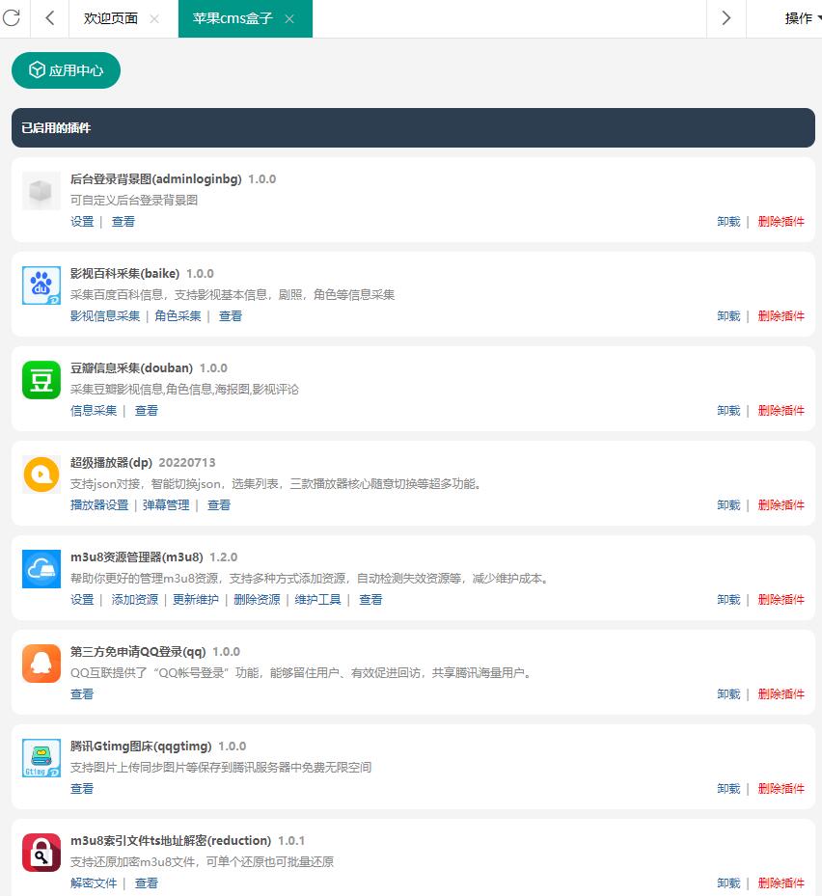Image resolution: width=822 pixels, height=896 pixels.
Task: Close the 欢迎页面 tab
Action: pyautogui.click(x=154, y=19)
